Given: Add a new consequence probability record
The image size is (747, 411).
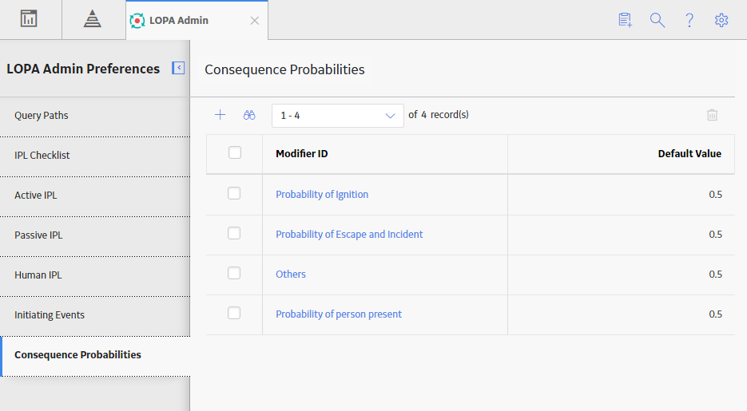Looking at the screenshot, I should pyautogui.click(x=220, y=115).
